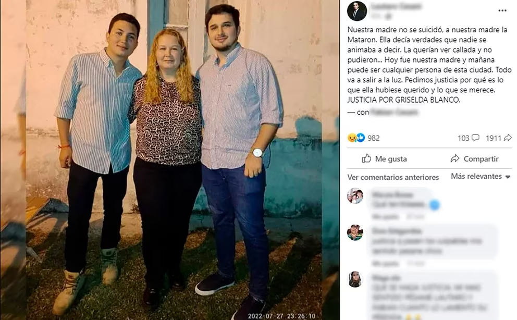Click Ver comentarios anteriores link
The width and height of the screenshot is (517, 320).
(393, 177)
